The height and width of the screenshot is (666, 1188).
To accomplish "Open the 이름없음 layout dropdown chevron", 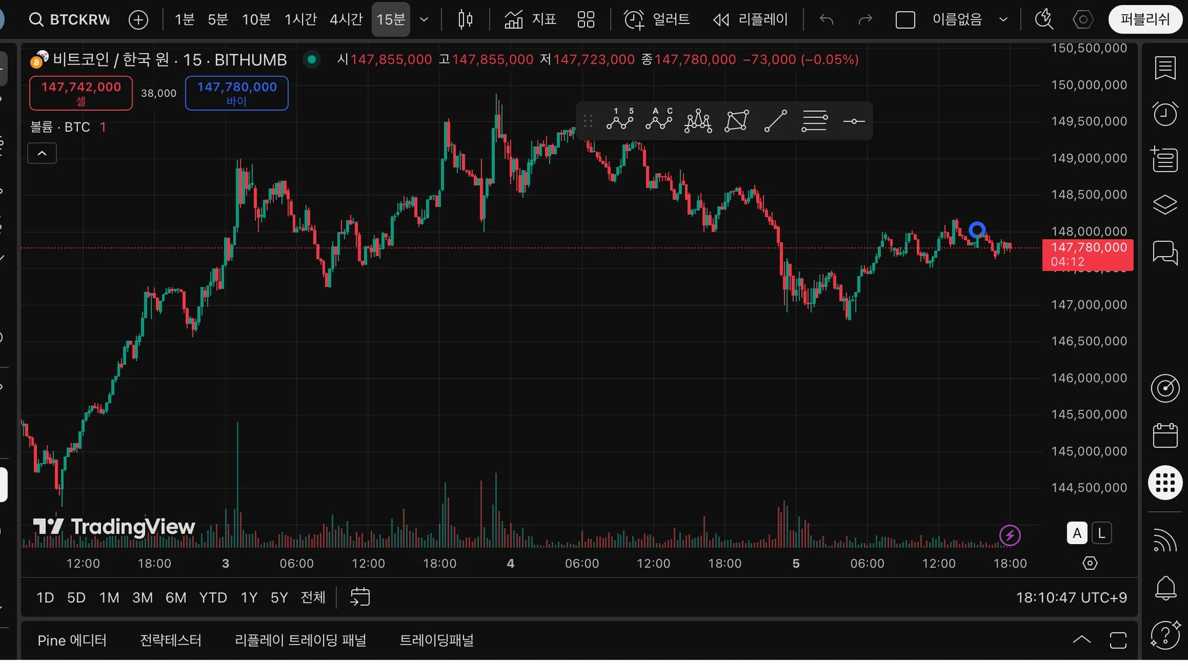I will tap(1003, 20).
